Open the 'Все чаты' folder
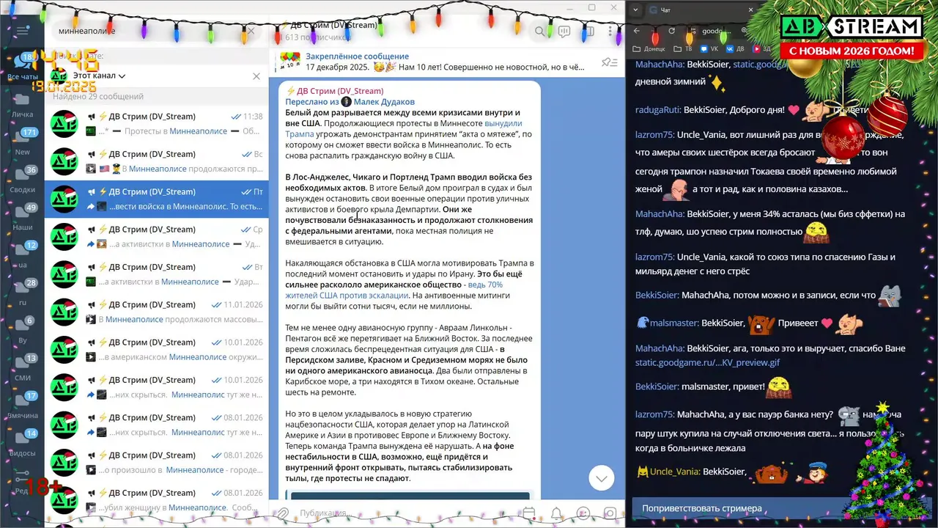 (x=22, y=67)
